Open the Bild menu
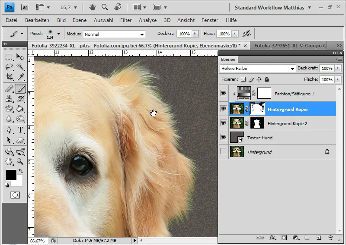This screenshot has height=245, width=346. (x=61, y=20)
